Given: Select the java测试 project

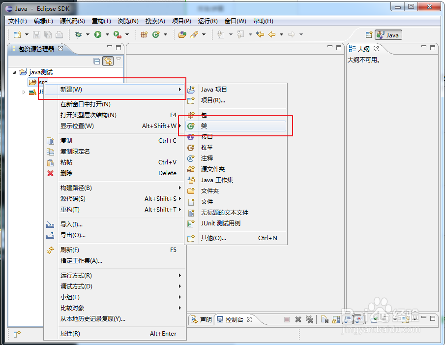Looking at the screenshot, I should [x=41, y=72].
